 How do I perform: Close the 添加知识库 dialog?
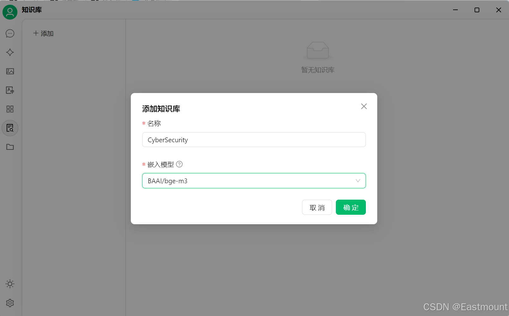click(x=364, y=106)
